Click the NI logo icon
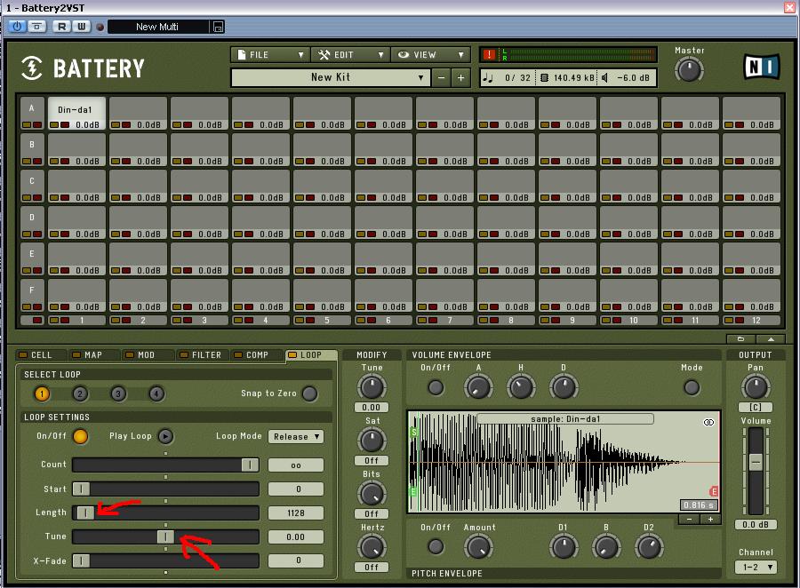This screenshot has height=588, width=800. coord(762,68)
